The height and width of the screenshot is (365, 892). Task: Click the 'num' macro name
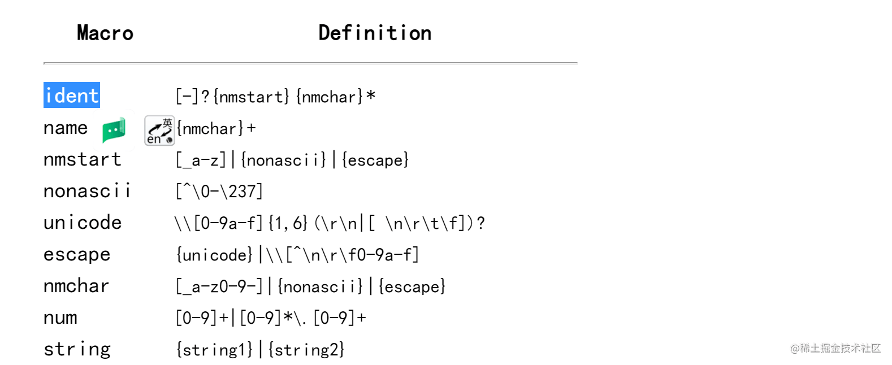coord(60,318)
